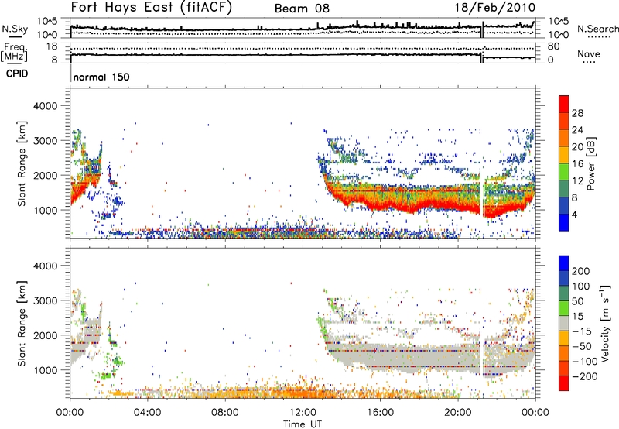The width and height of the screenshot is (619, 429).
Task: Click the frequency '18' tick label
Action: [52, 46]
